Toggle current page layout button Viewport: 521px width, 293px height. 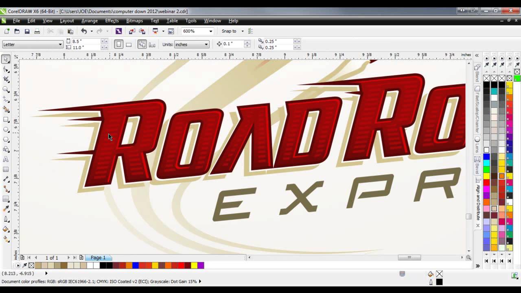click(x=152, y=44)
